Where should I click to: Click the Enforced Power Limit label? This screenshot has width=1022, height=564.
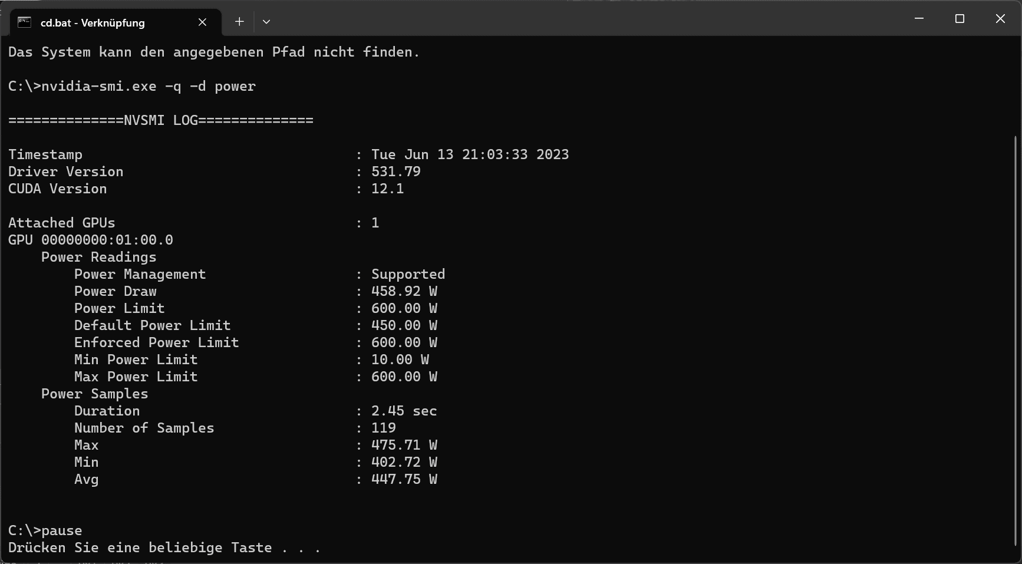(157, 342)
